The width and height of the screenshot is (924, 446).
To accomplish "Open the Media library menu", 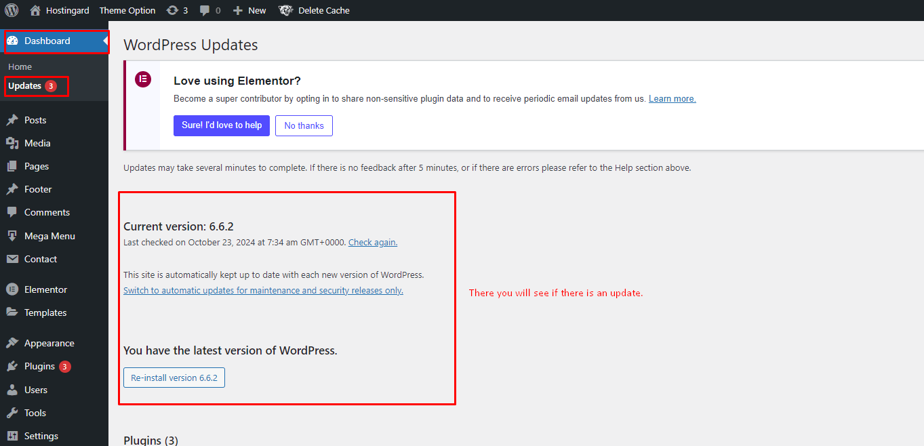I will (x=37, y=143).
